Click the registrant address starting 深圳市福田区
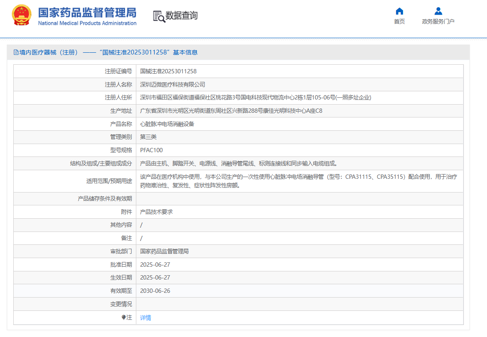Viewport: 487px width, 337px height. 256,97
